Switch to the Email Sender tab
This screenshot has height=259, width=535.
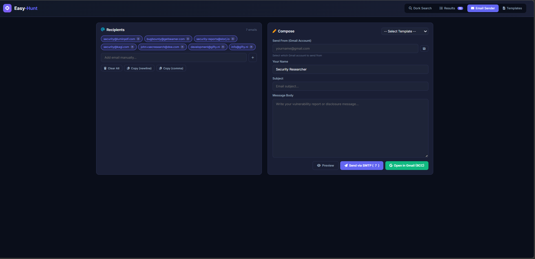point(483,8)
